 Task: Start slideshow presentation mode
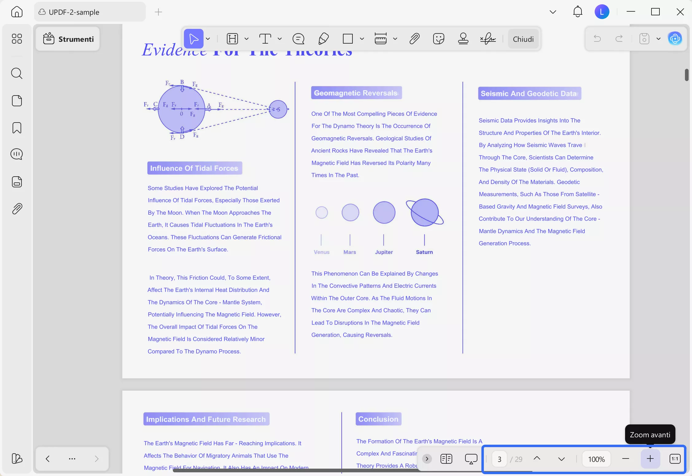coord(471,459)
